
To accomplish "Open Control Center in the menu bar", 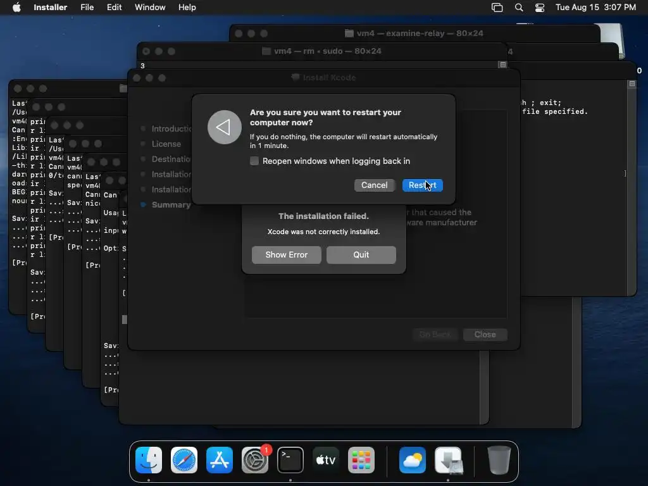I will pyautogui.click(x=540, y=8).
